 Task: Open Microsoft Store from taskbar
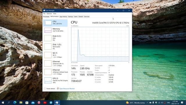[27, 102]
